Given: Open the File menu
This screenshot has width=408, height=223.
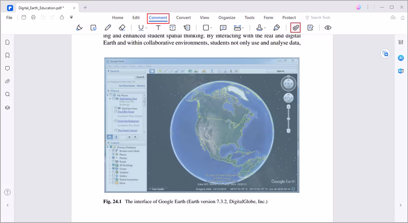Looking at the screenshot, I should [x=9, y=18].
